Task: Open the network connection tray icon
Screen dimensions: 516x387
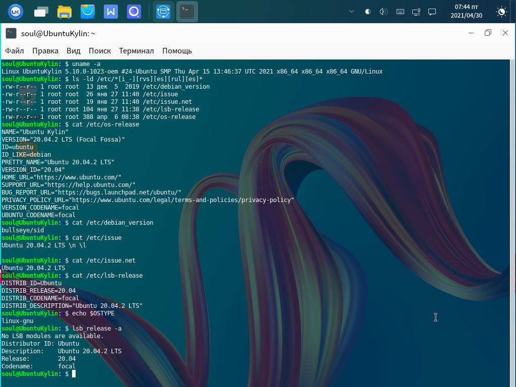Action: 416,12
